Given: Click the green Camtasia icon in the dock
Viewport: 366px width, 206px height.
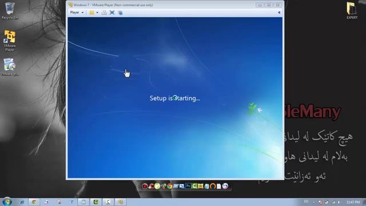Looking at the screenshot, I should tap(194, 186).
